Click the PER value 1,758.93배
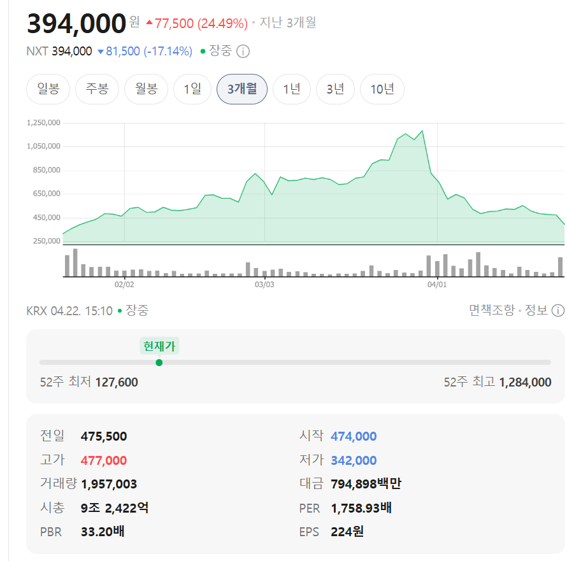 click(361, 508)
